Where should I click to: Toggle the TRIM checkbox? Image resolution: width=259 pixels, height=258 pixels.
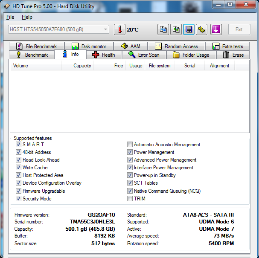coord(130,199)
